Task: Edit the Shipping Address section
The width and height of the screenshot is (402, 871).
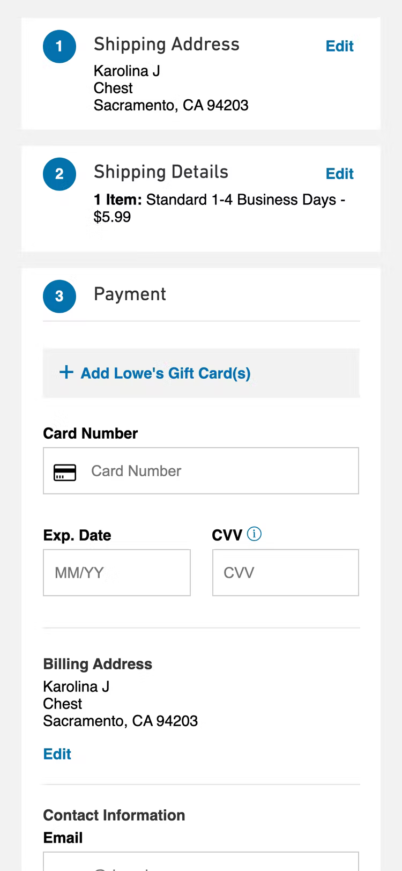Action: click(x=339, y=46)
